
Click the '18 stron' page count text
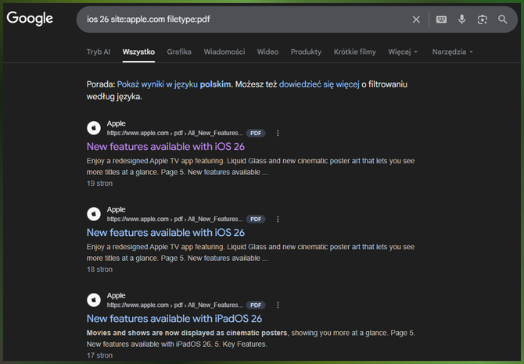pos(99,269)
